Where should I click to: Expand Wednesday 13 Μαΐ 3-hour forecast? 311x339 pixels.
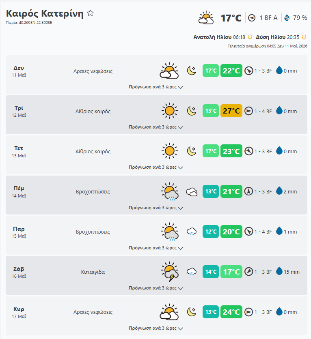pyautogui.click(x=156, y=167)
